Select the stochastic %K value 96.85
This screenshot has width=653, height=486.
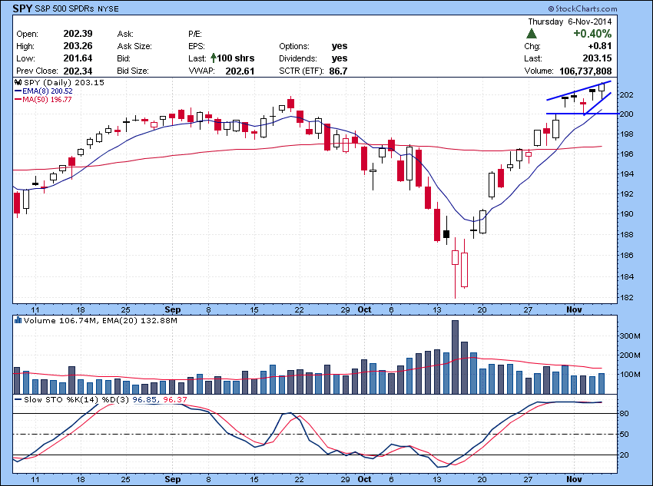pyautogui.click(x=144, y=399)
